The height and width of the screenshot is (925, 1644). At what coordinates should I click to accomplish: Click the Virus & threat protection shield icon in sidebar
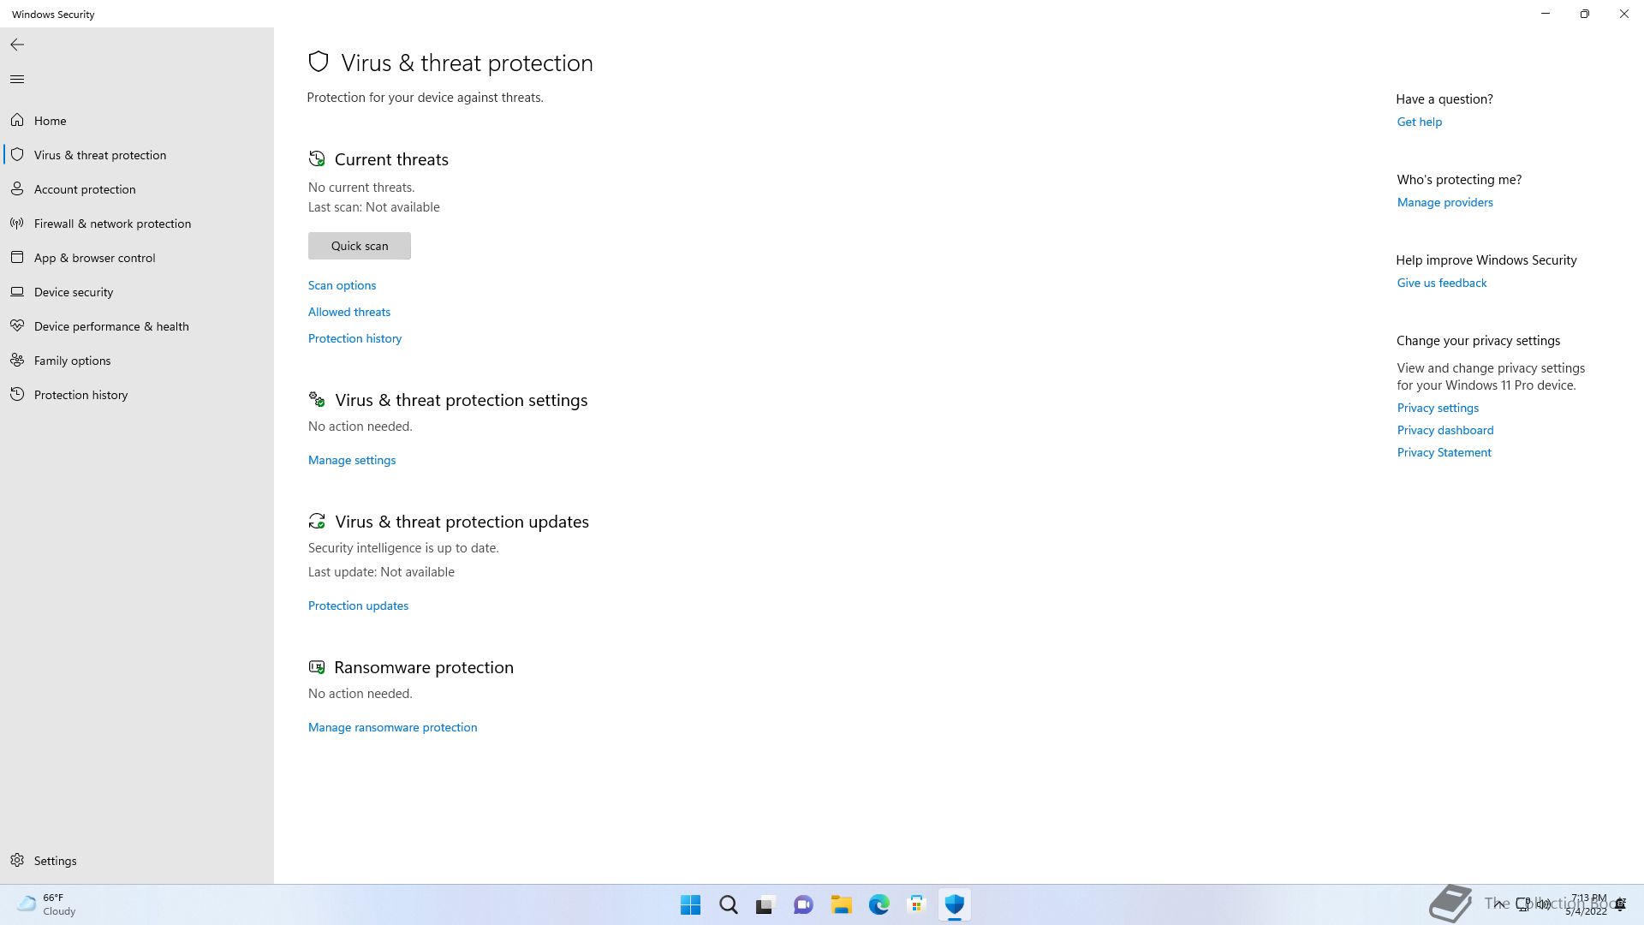click(17, 155)
